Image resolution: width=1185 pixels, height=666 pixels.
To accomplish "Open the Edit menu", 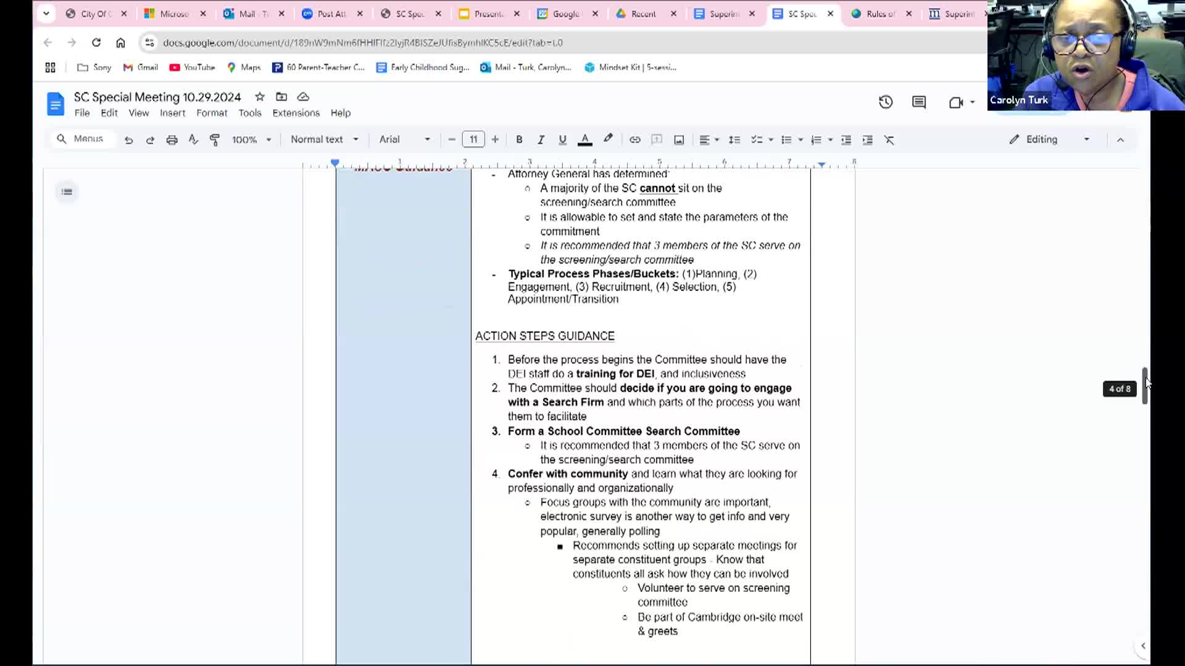I will pos(109,113).
